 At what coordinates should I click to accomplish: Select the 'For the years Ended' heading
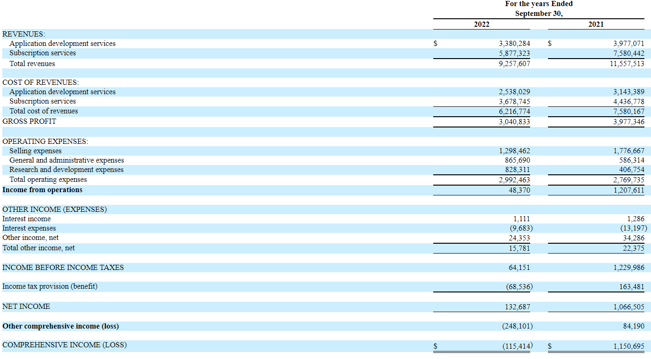click(539, 4)
